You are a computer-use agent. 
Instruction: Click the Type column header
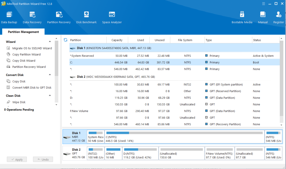(x=228, y=40)
